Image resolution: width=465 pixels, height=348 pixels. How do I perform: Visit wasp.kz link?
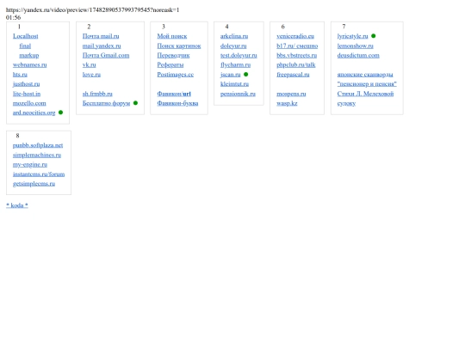tap(287, 103)
